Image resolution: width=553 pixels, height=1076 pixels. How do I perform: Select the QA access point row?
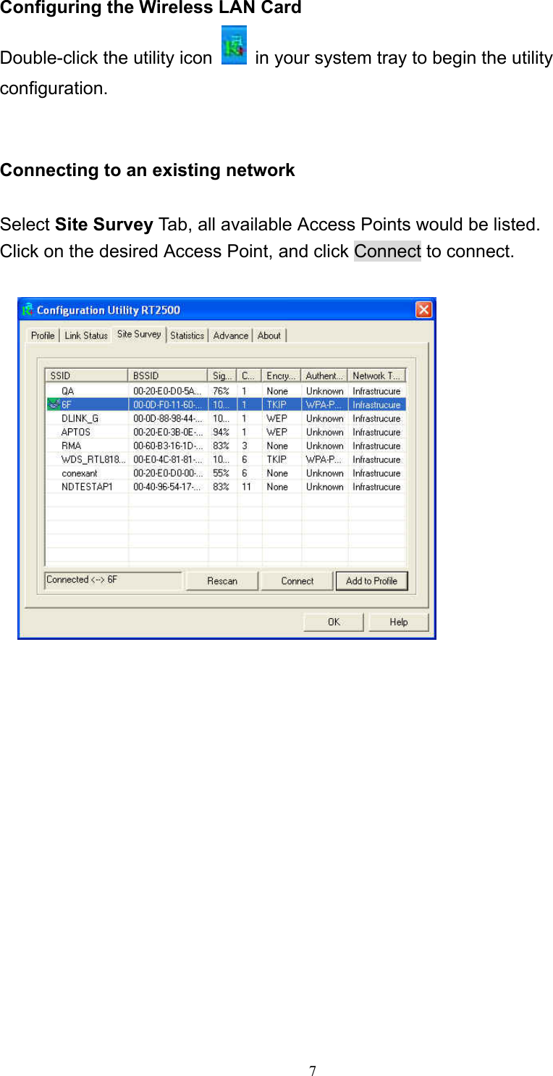226,391
